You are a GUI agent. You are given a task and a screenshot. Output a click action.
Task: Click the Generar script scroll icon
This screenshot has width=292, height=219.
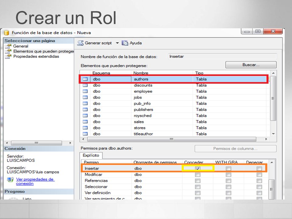click(80, 43)
